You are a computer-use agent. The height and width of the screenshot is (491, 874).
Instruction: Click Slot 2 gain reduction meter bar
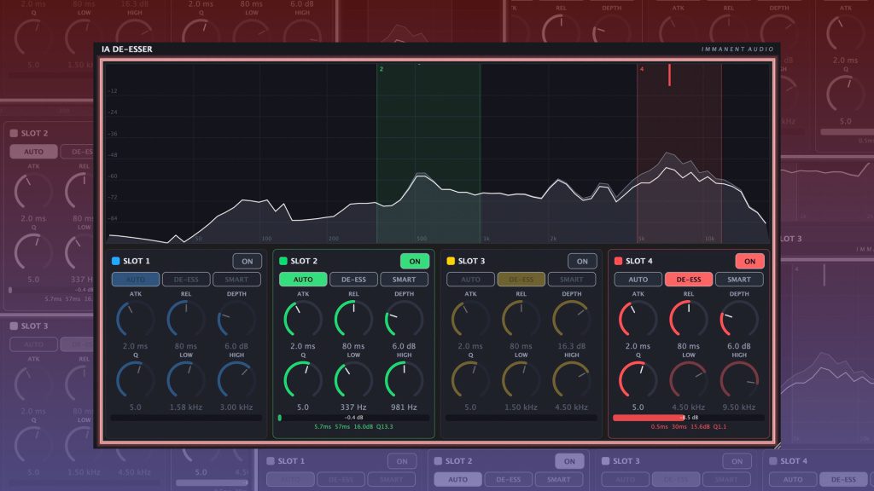353,418
